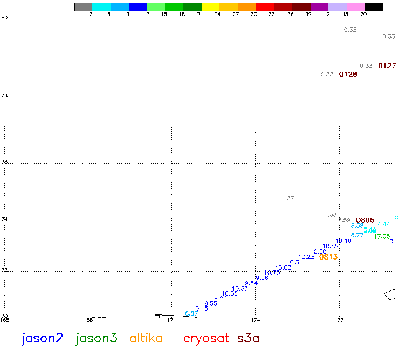Click the s3a legend label

tap(248, 339)
